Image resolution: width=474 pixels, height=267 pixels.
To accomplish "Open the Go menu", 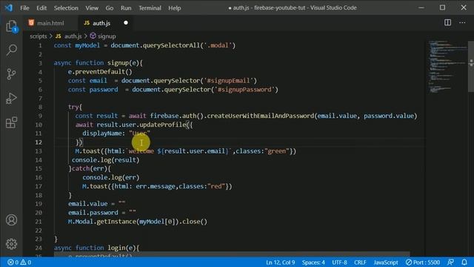I will pos(110,8).
